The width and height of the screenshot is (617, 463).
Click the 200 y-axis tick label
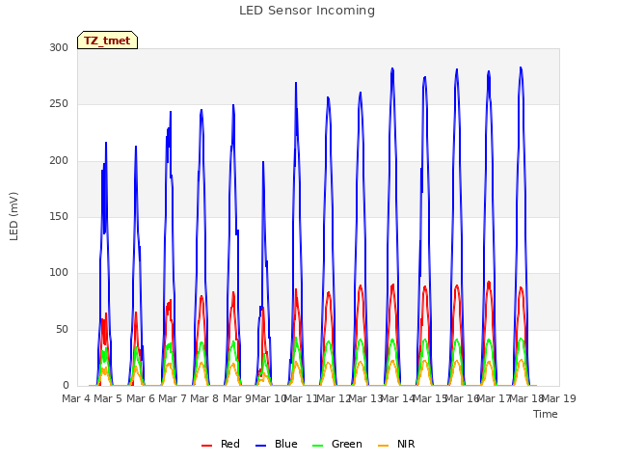click(x=59, y=161)
